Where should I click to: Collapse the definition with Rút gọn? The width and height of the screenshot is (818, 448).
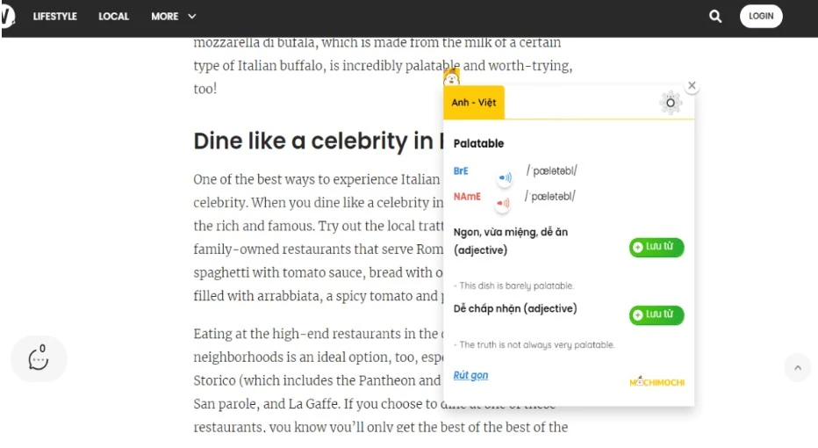coord(470,375)
